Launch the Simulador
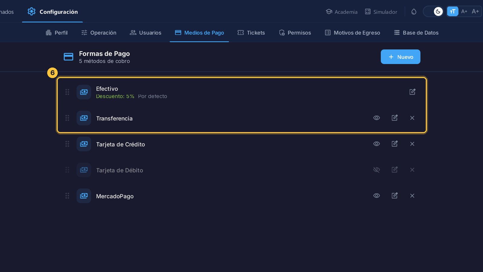 coord(381,12)
